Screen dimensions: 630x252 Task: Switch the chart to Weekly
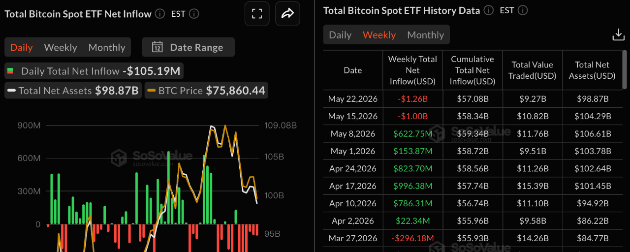tap(61, 47)
